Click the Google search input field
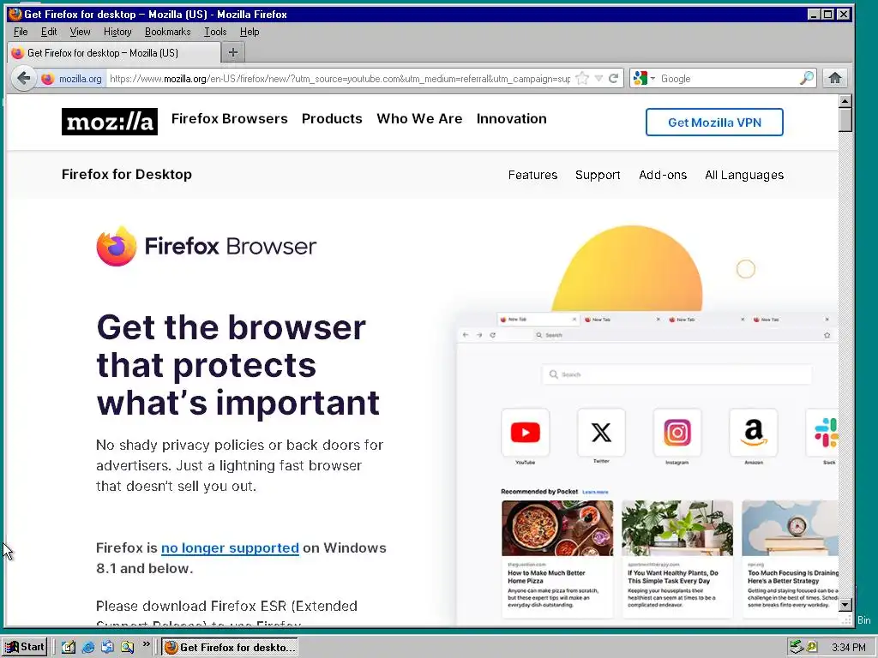 [x=728, y=79]
